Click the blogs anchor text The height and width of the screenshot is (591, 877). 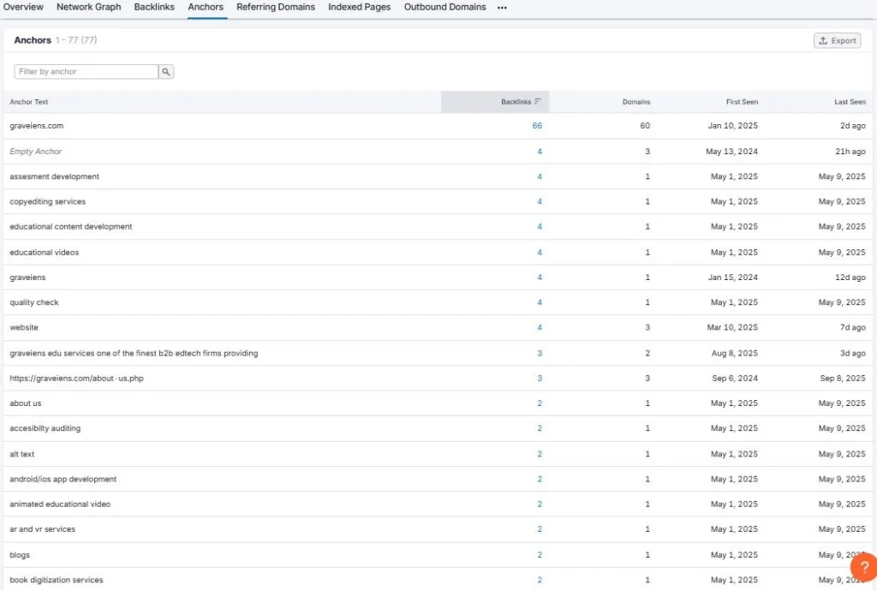point(20,555)
